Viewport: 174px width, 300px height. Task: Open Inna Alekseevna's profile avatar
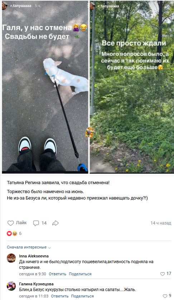pyautogui.click(x=11, y=258)
